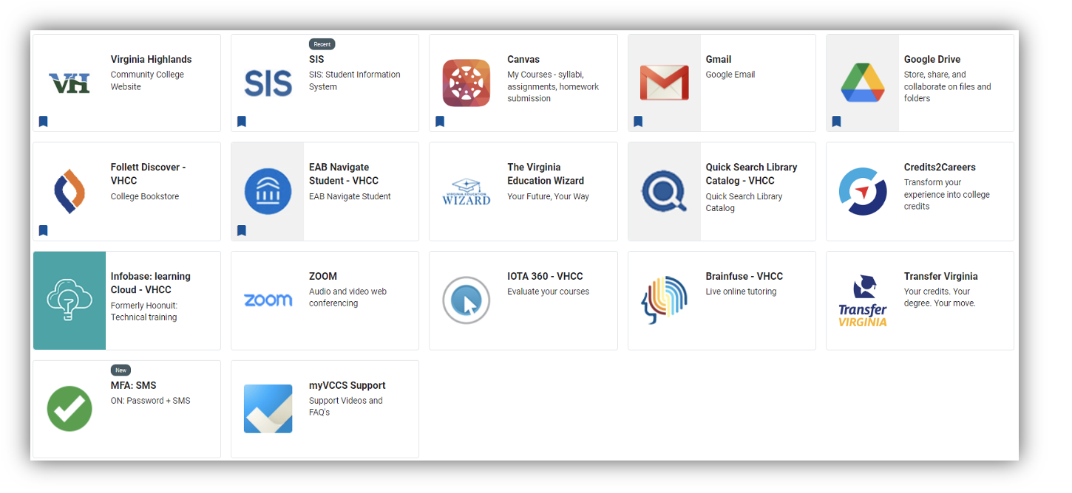Open the Virginia Highlands title link
The width and height of the screenshot is (1072, 493).
coord(151,59)
